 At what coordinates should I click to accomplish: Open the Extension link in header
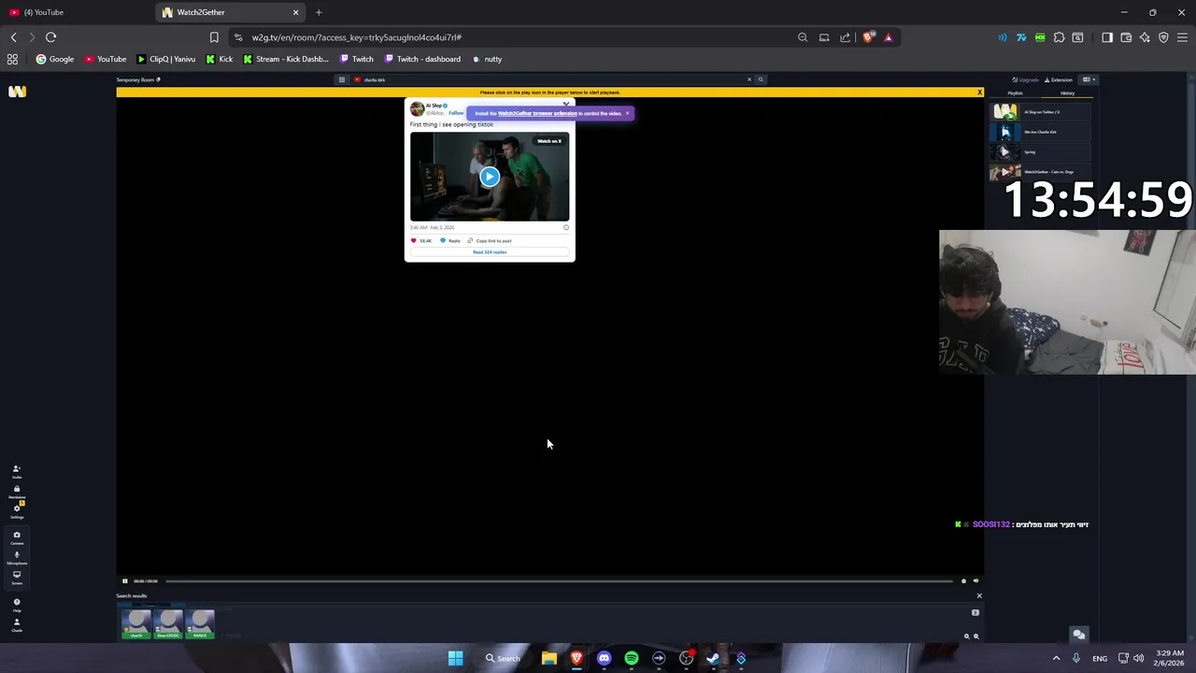(1059, 79)
